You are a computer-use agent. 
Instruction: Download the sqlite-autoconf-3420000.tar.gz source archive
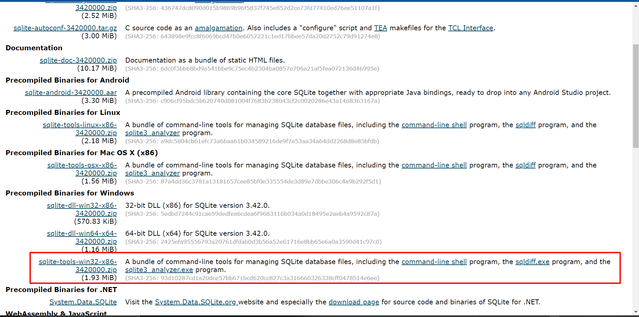pos(65,28)
